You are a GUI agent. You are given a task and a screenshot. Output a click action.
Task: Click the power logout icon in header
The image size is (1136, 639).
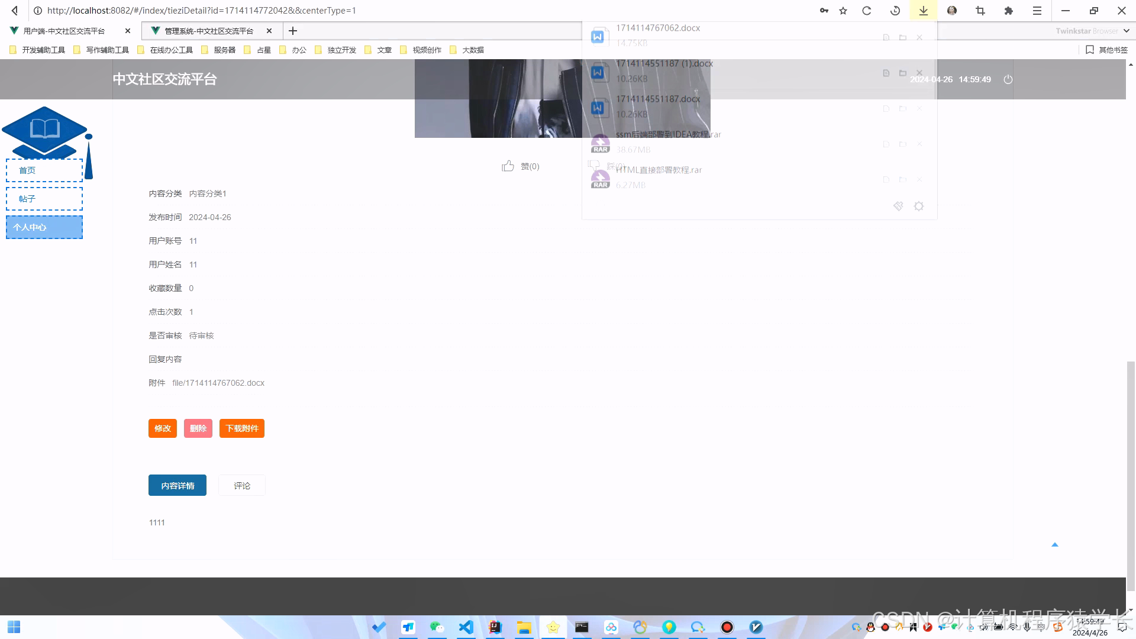(1008, 79)
